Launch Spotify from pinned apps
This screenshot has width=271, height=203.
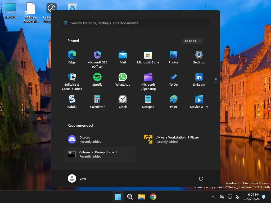tap(97, 80)
